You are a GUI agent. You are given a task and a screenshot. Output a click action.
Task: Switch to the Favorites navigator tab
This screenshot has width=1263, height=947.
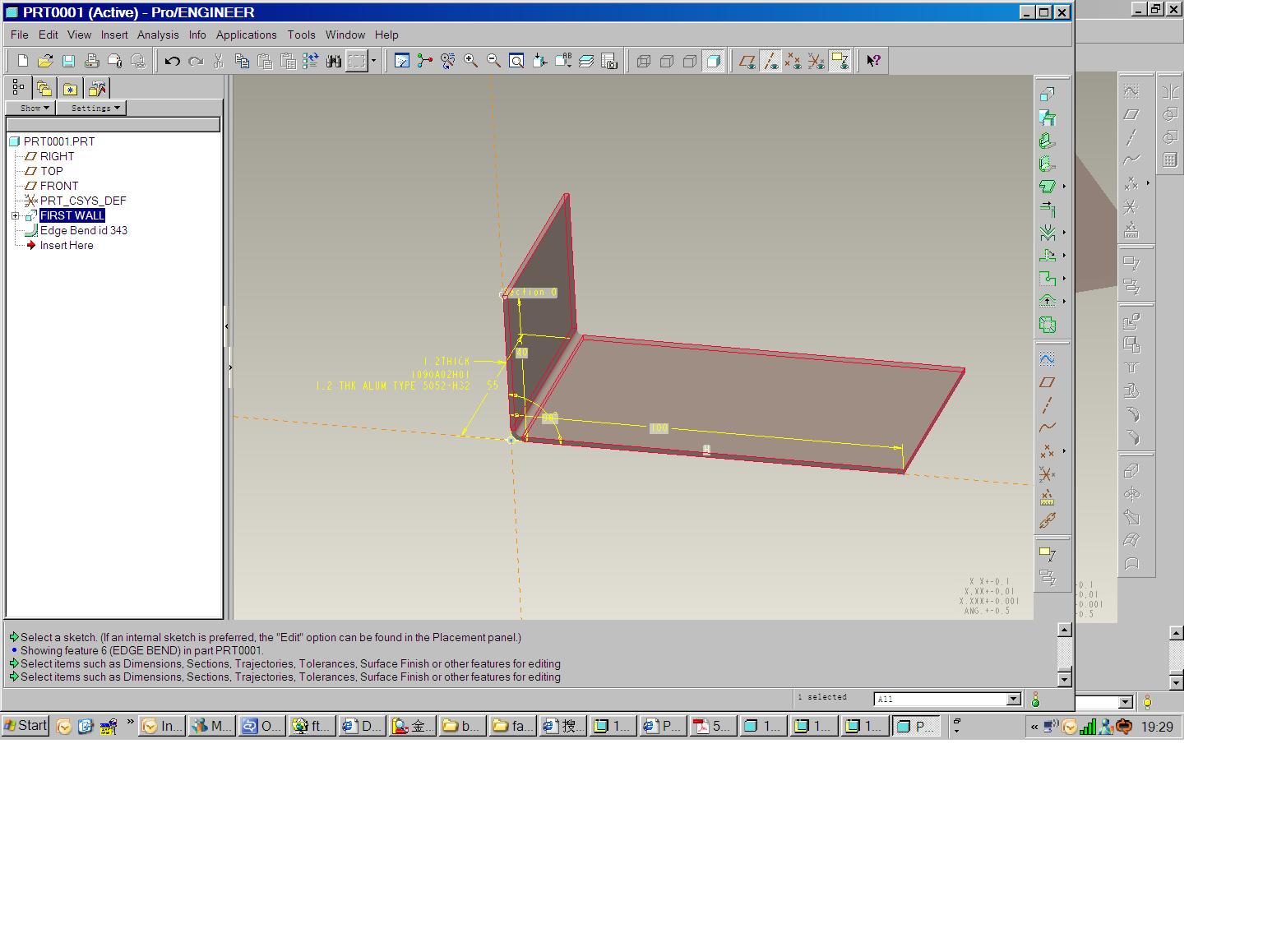pyautogui.click(x=71, y=88)
